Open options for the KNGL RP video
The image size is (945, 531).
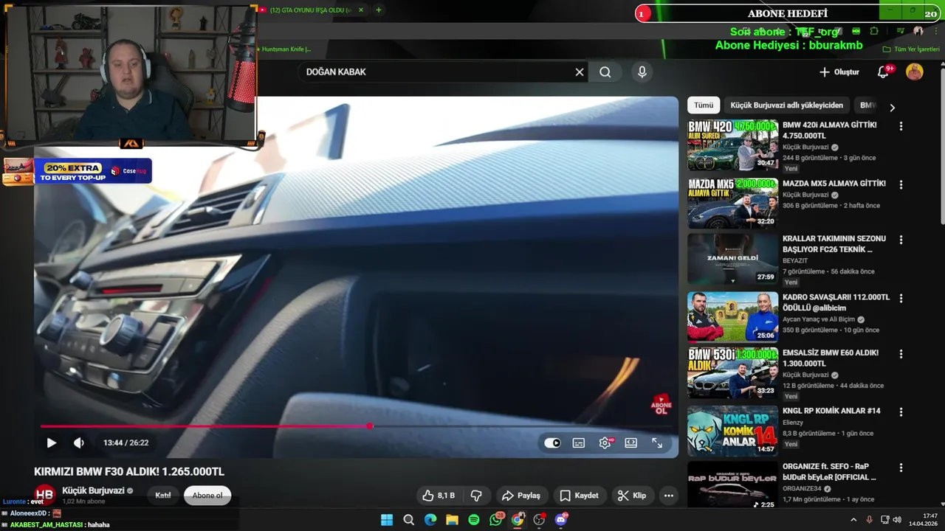click(901, 412)
